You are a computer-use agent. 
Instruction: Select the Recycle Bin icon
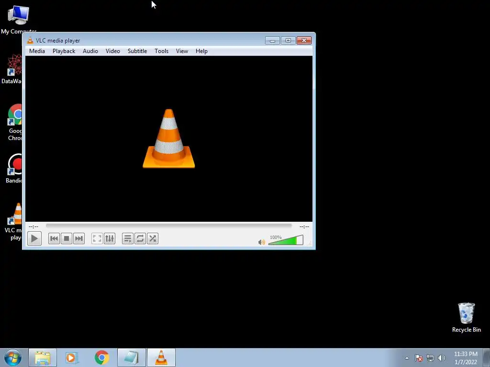(466, 317)
